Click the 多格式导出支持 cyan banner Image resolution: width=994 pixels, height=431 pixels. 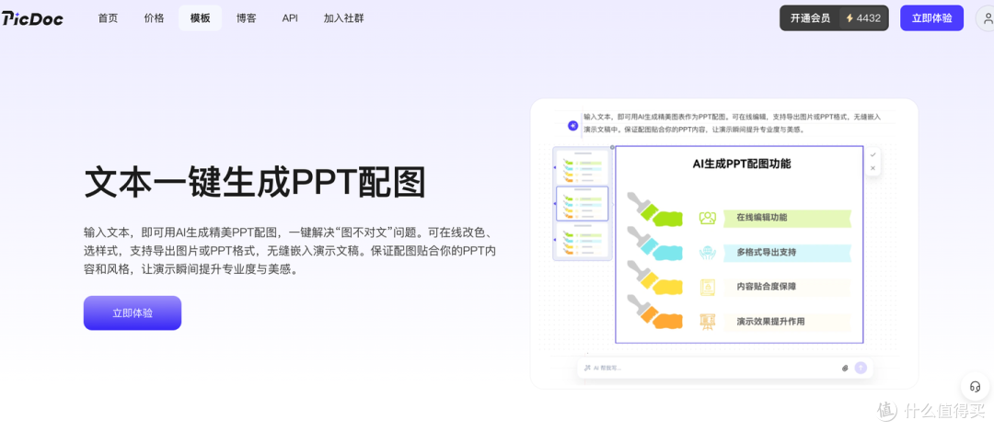(x=787, y=253)
